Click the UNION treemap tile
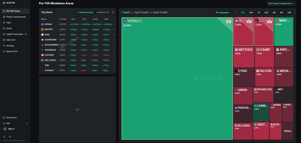The image size is (301, 143). click(x=243, y=96)
